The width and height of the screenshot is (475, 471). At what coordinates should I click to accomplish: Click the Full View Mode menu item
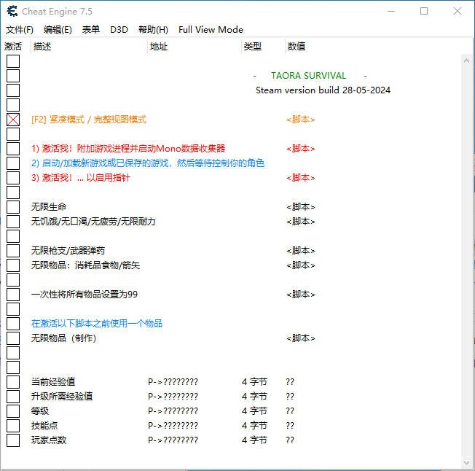click(211, 30)
